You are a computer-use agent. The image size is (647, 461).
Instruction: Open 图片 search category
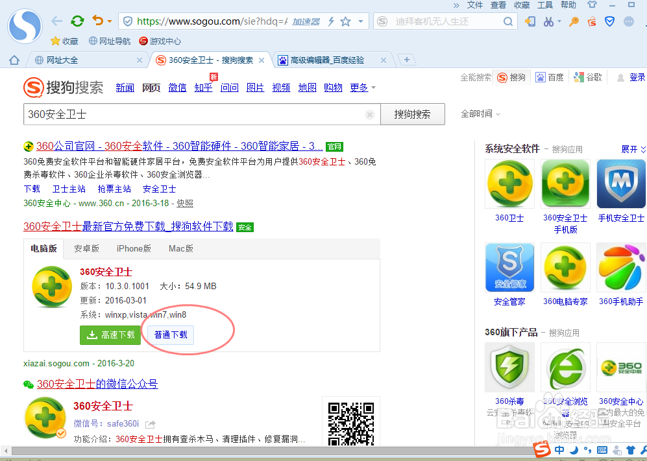256,88
